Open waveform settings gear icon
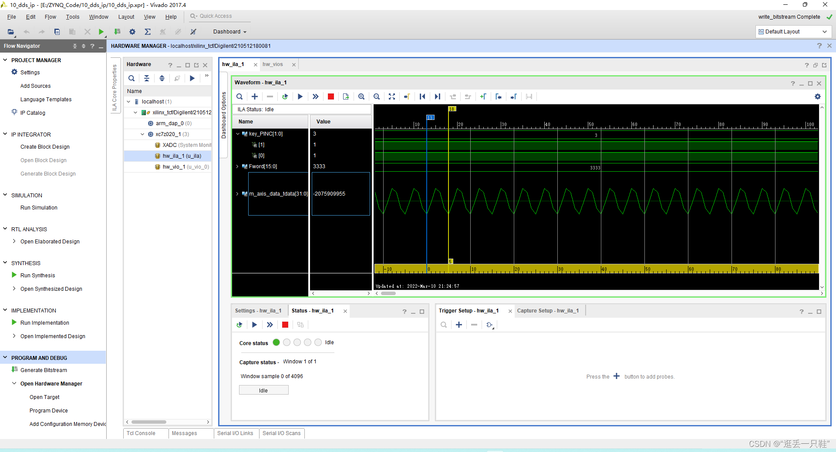836x452 pixels. click(x=817, y=96)
